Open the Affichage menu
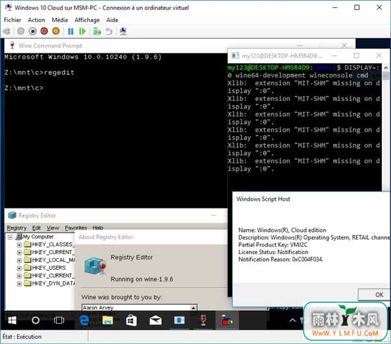 pyautogui.click(x=87, y=20)
